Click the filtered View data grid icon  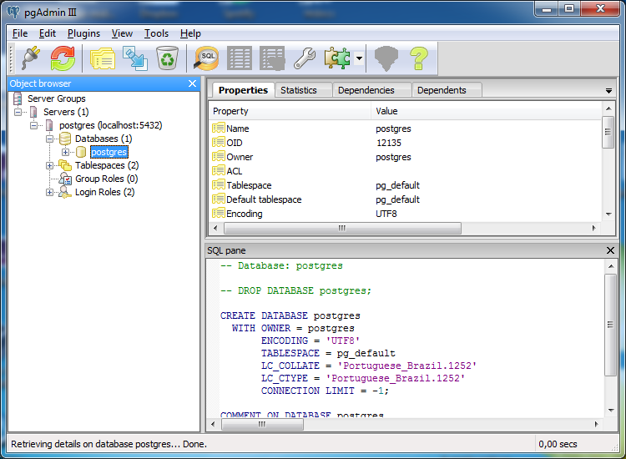(272, 58)
